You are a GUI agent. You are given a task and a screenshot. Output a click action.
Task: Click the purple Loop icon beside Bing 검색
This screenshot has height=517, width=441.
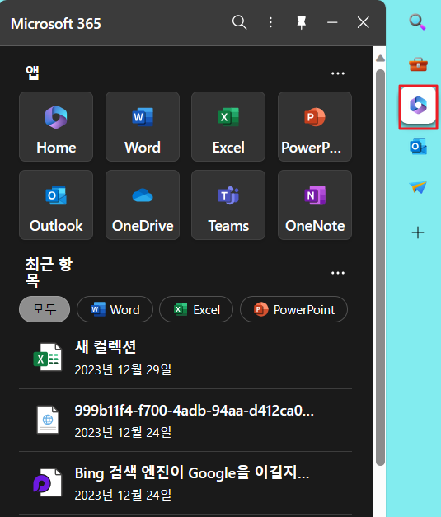click(48, 482)
